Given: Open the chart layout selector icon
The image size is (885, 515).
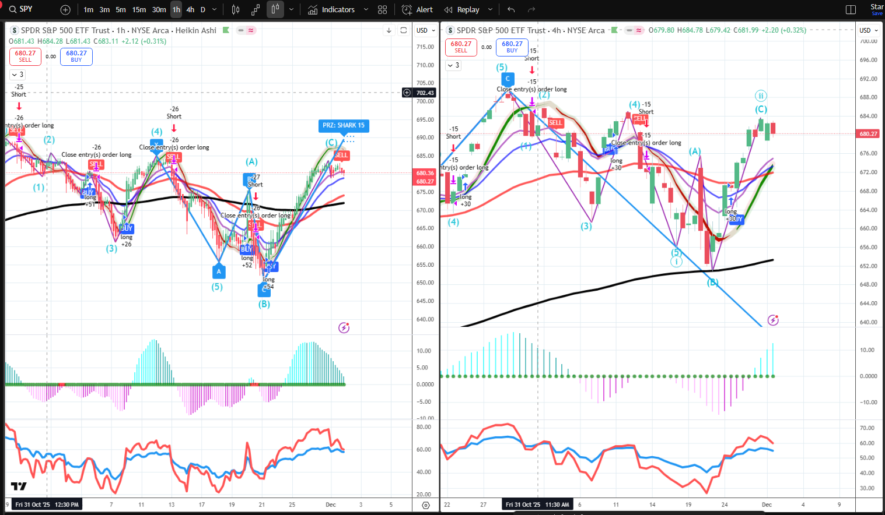Looking at the screenshot, I should [851, 9].
